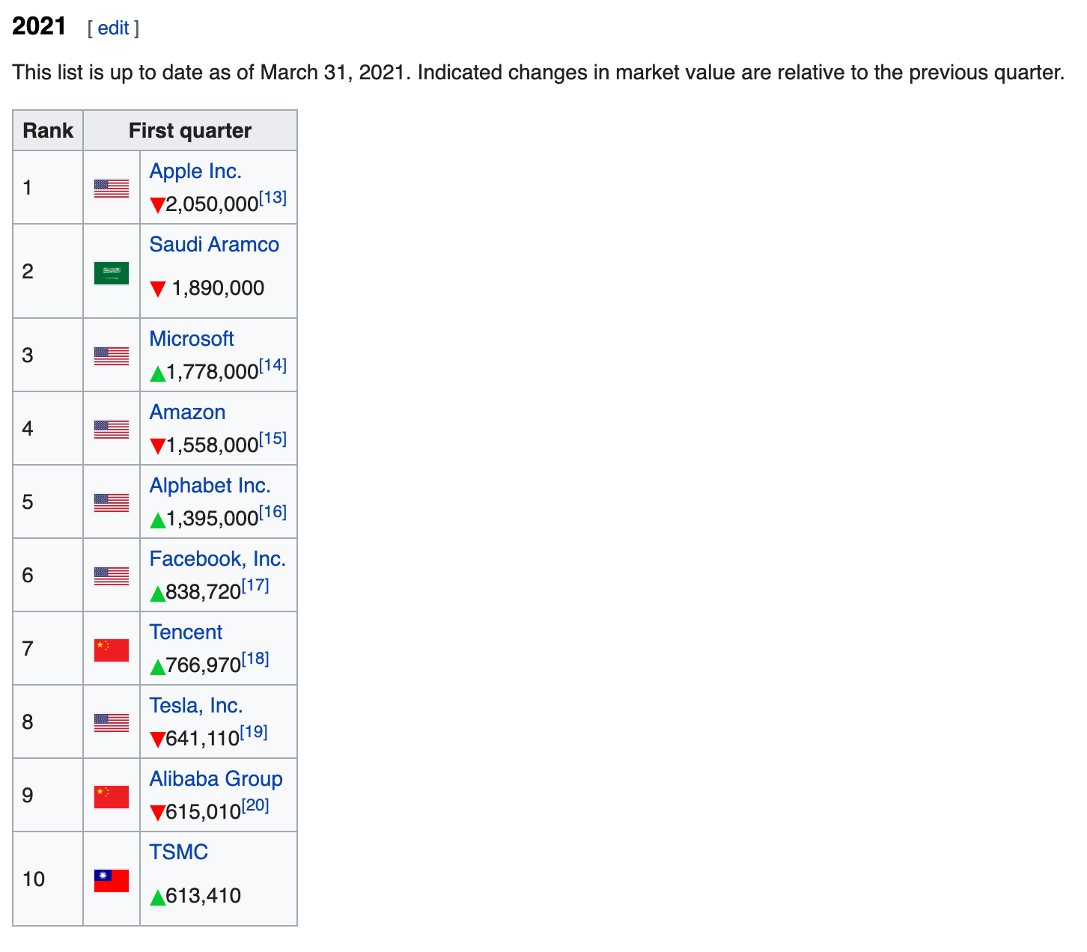Click green up arrow beside Facebook's 838,720
Screen dimensions: 1087x952
coord(157,593)
